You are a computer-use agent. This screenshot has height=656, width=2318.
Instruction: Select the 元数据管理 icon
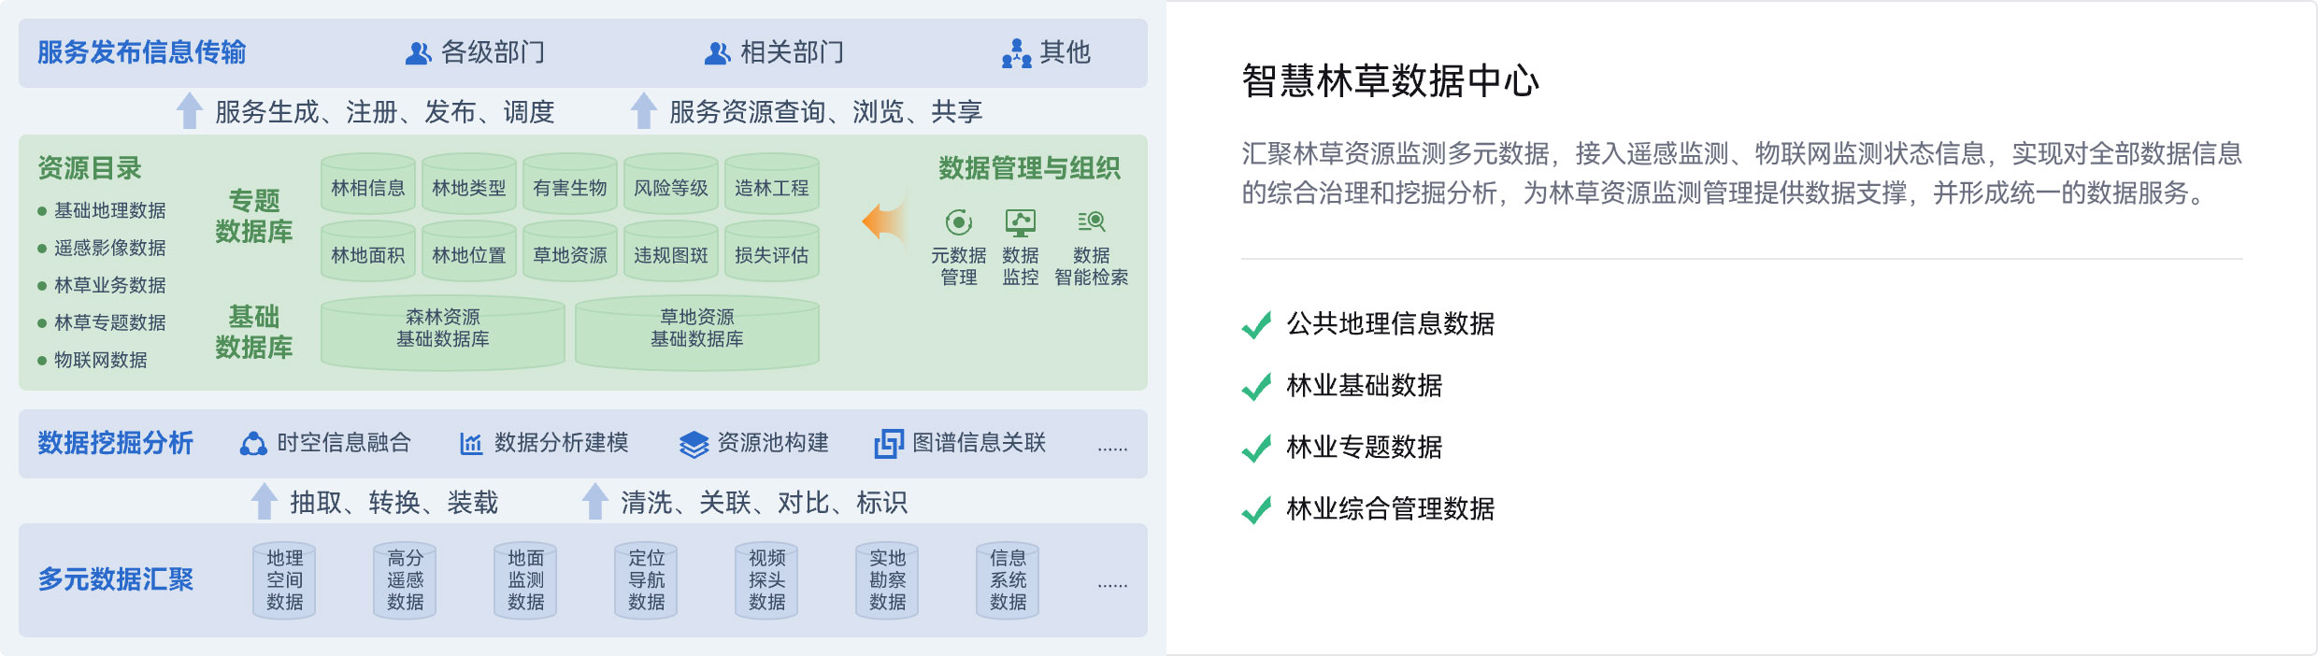coord(958,222)
